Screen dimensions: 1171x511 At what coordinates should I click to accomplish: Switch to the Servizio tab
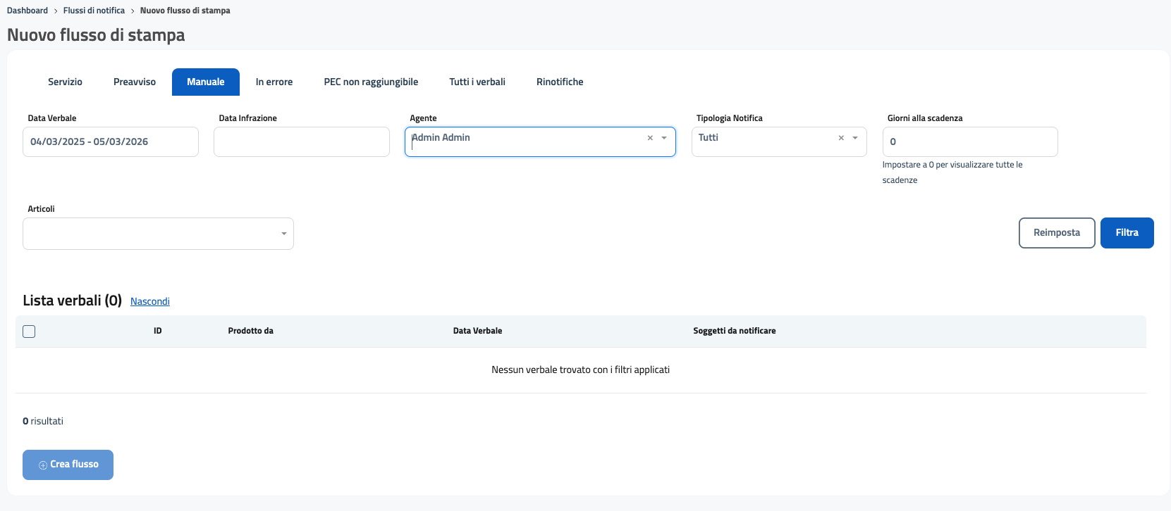pyautogui.click(x=65, y=82)
